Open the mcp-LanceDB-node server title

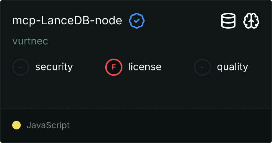(67, 21)
